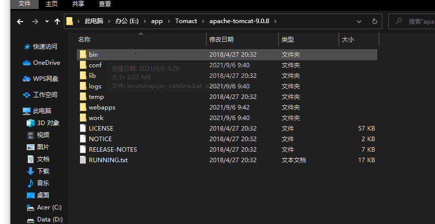Select the conf folder icon
The image size is (435, 224).
click(83, 65)
